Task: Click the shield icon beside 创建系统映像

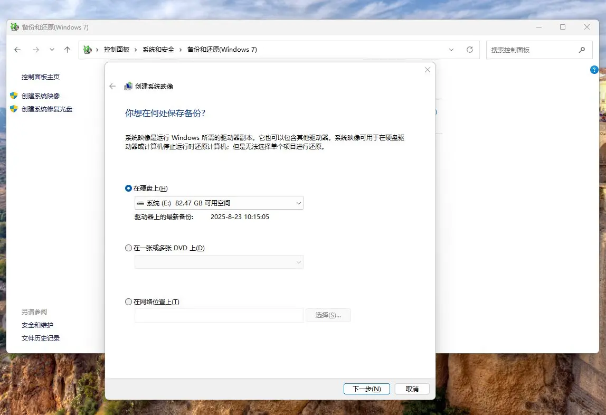Action: click(x=14, y=96)
